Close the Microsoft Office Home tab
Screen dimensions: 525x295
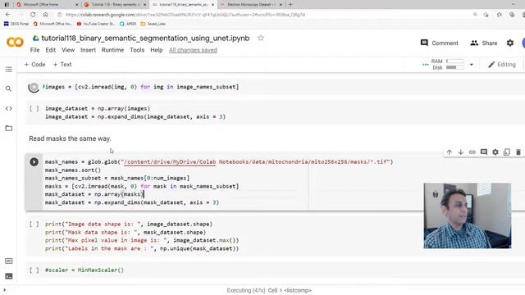[76, 5]
